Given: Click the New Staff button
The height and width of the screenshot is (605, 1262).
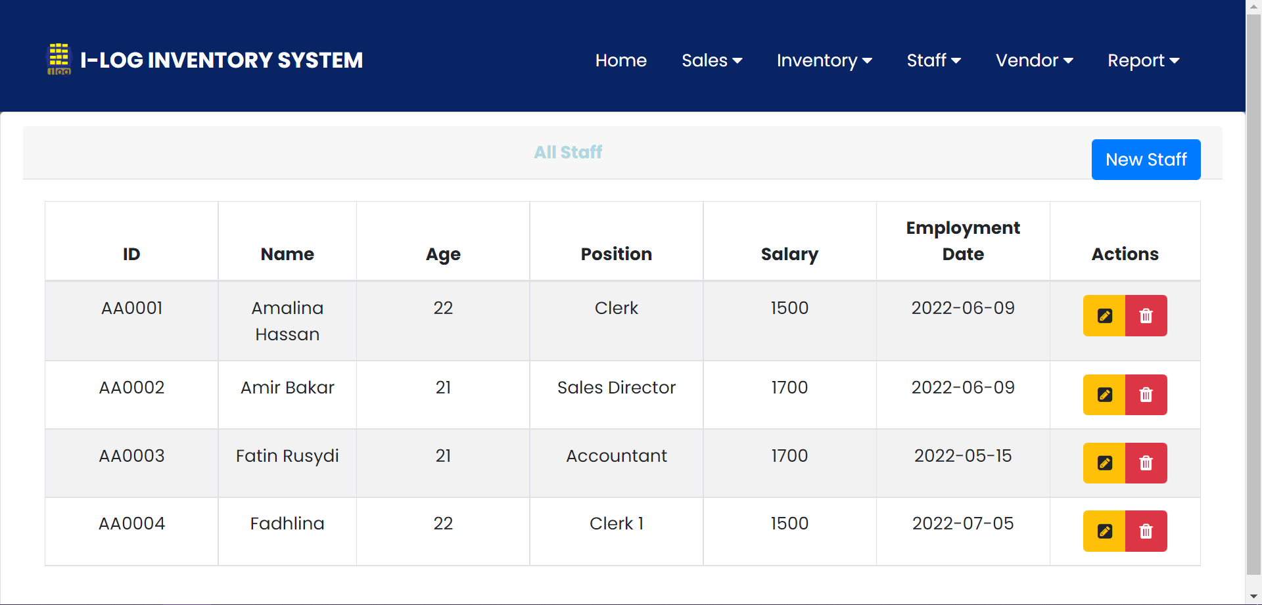Looking at the screenshot, I should coord(1146,160).
